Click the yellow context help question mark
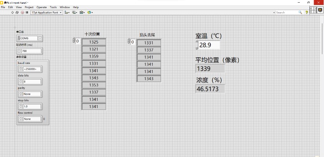 [306, 12]
